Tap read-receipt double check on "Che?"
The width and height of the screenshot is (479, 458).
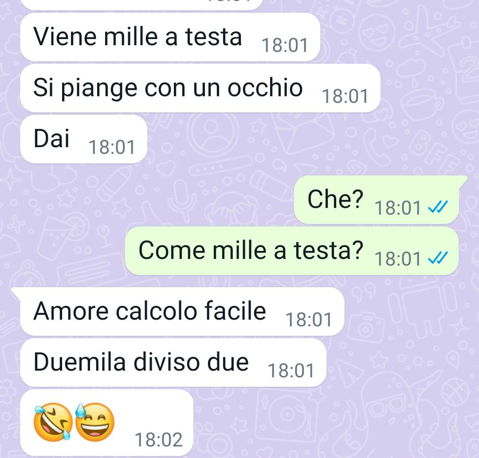coord(438,207)
